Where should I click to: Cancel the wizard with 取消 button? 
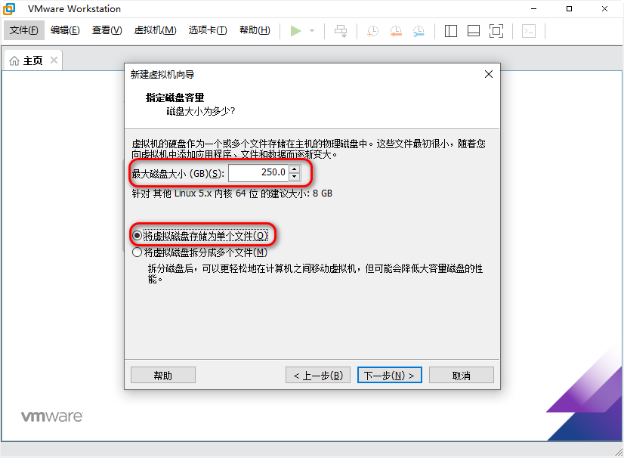(x=462, y=375)
